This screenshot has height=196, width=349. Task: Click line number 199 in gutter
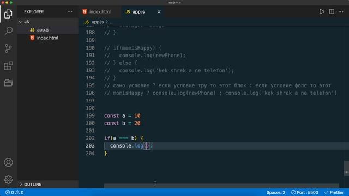click(x=90, y=115)
